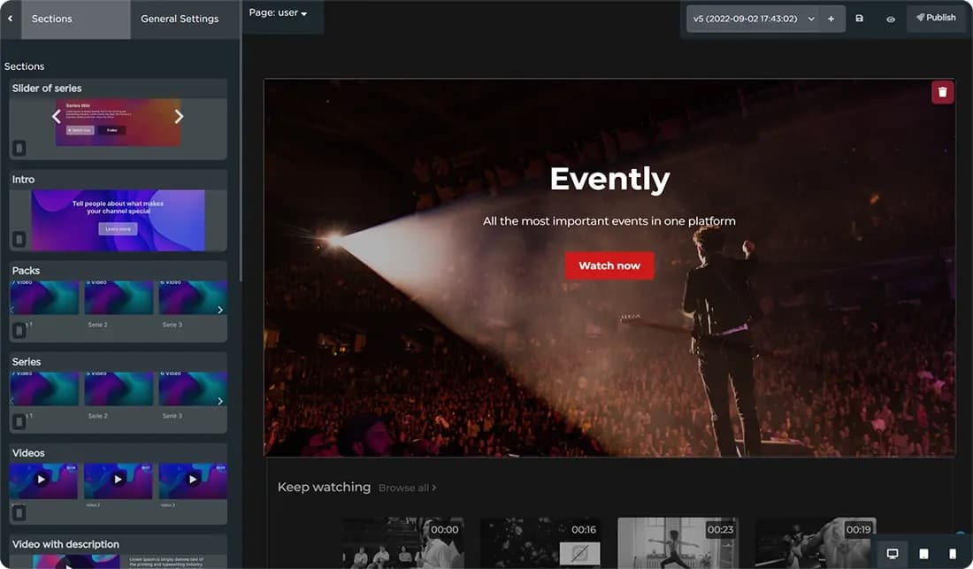Switch to mobile phone preview mode
The image size is (973, 569).
tap(953, 554)
